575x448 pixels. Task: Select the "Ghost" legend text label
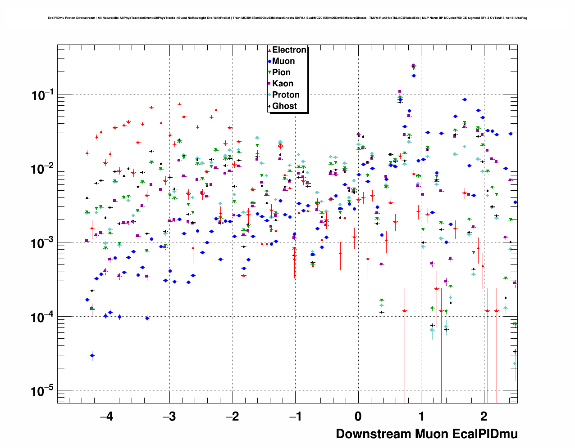(284, 106)
